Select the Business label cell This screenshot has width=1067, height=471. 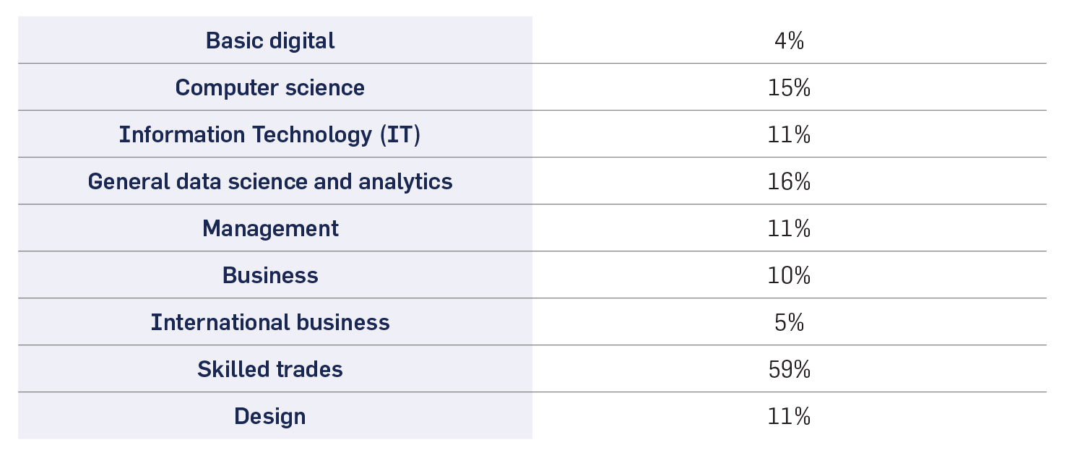click(270, 275)
